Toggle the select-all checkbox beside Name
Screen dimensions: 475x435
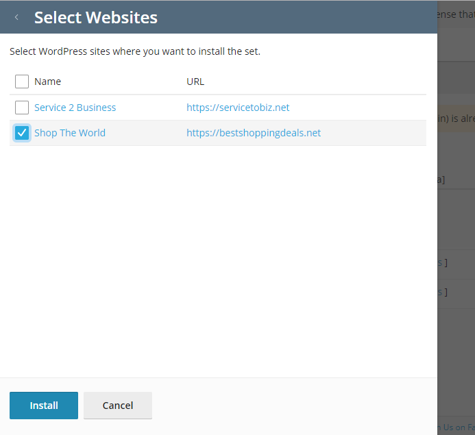pyautogui.click(x=22, y=82)
